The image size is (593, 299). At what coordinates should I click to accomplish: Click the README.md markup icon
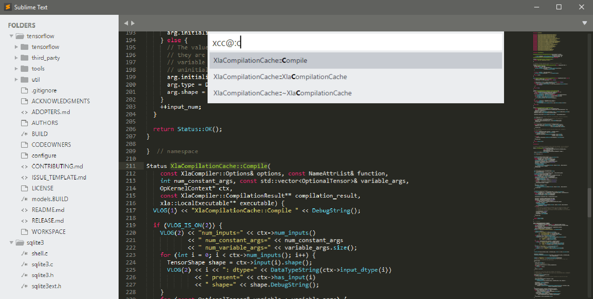25,210
